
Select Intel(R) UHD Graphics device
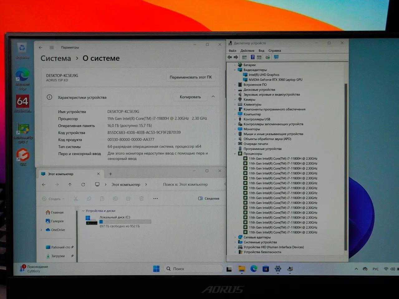pyautogui.click(x=264, y=75)
